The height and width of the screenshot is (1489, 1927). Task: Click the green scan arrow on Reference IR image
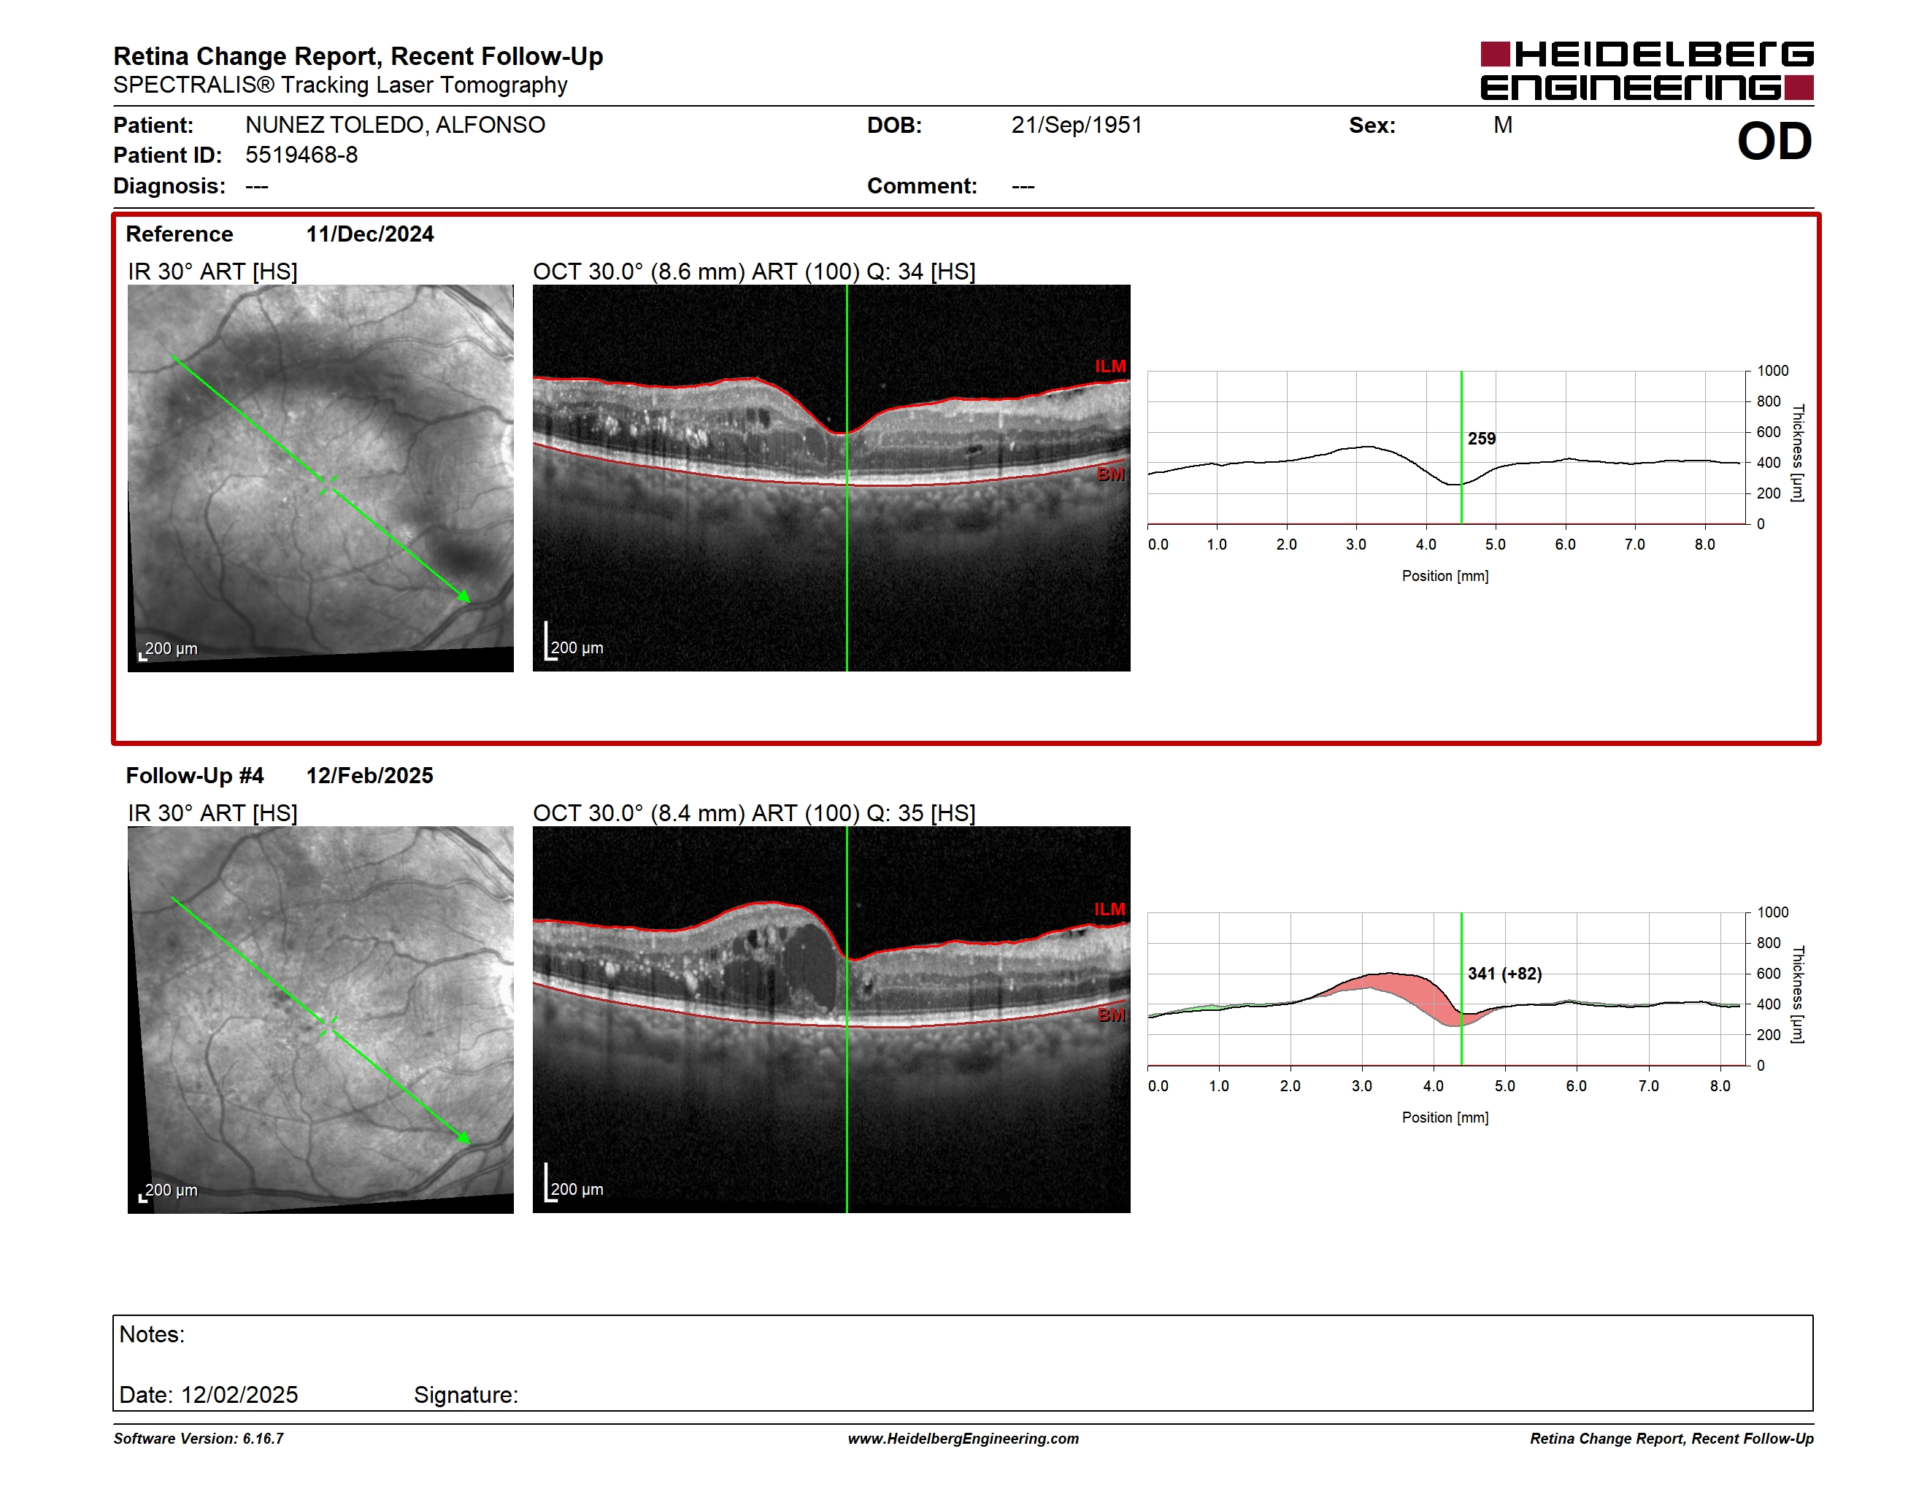click(x=320, y=479)
